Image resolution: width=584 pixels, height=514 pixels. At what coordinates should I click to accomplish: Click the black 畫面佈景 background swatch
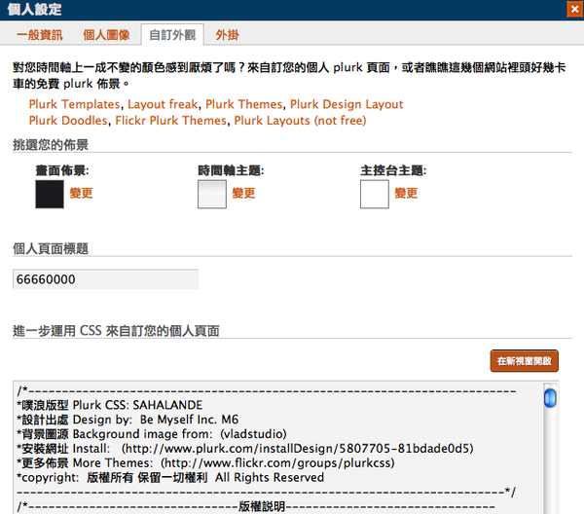[x=50, y=194]
